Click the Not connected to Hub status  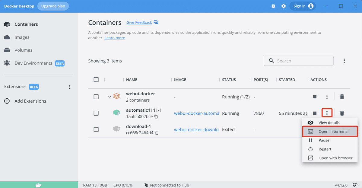[x=166, y=185]
